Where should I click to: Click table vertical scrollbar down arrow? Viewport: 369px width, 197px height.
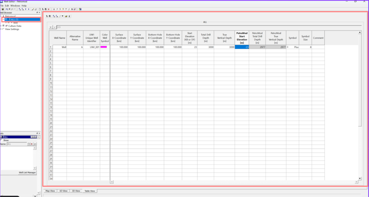360,179
